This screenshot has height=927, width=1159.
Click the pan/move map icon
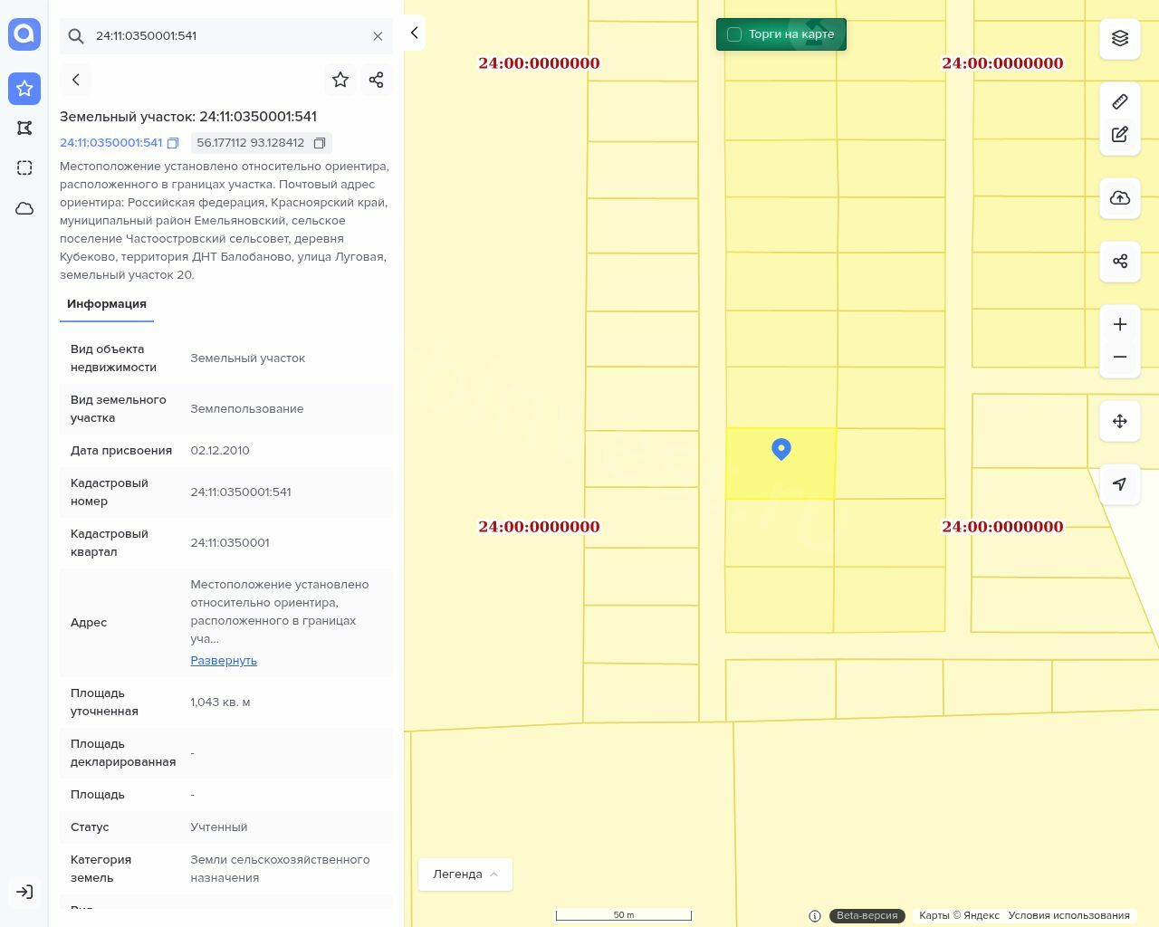pyautogui.click(x=1120, y=421)
